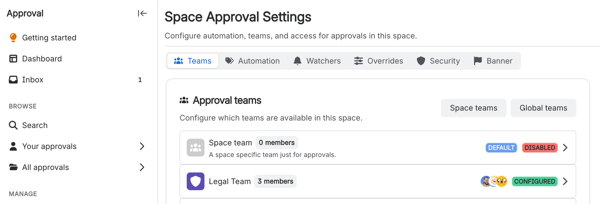
Task: Click 'Configure which teams are available' description
Action: [x=271, y=118]
